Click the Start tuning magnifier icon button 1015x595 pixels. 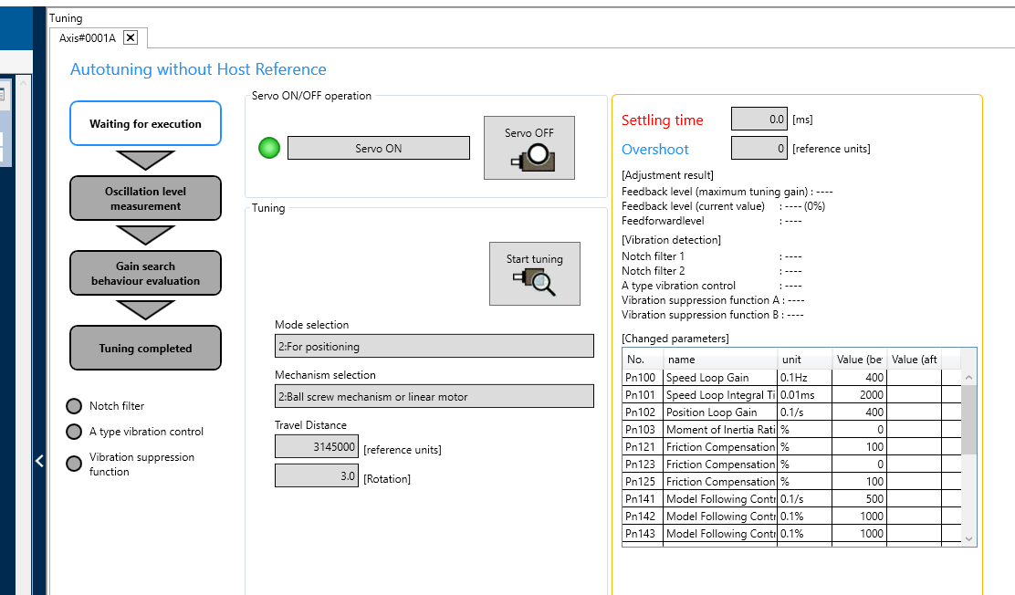pyautogui.click(x=535, y=273)
